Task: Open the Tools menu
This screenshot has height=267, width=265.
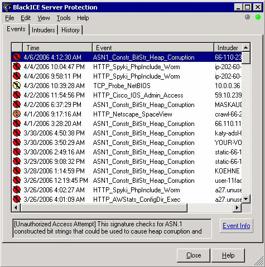Action: (x=64, y=18)
